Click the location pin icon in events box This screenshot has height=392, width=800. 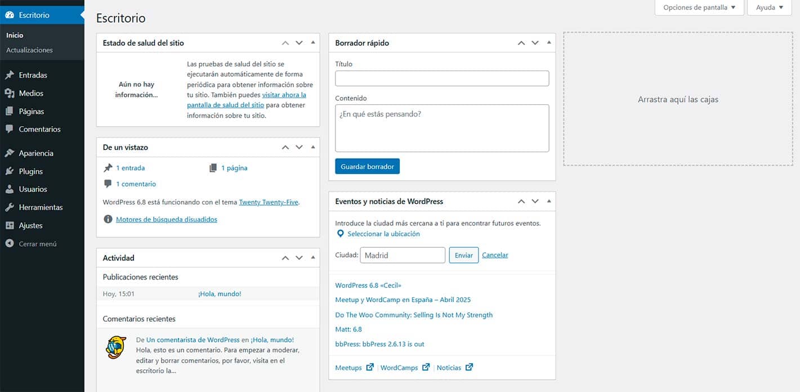pyautogui.click(x=340, y=234)
